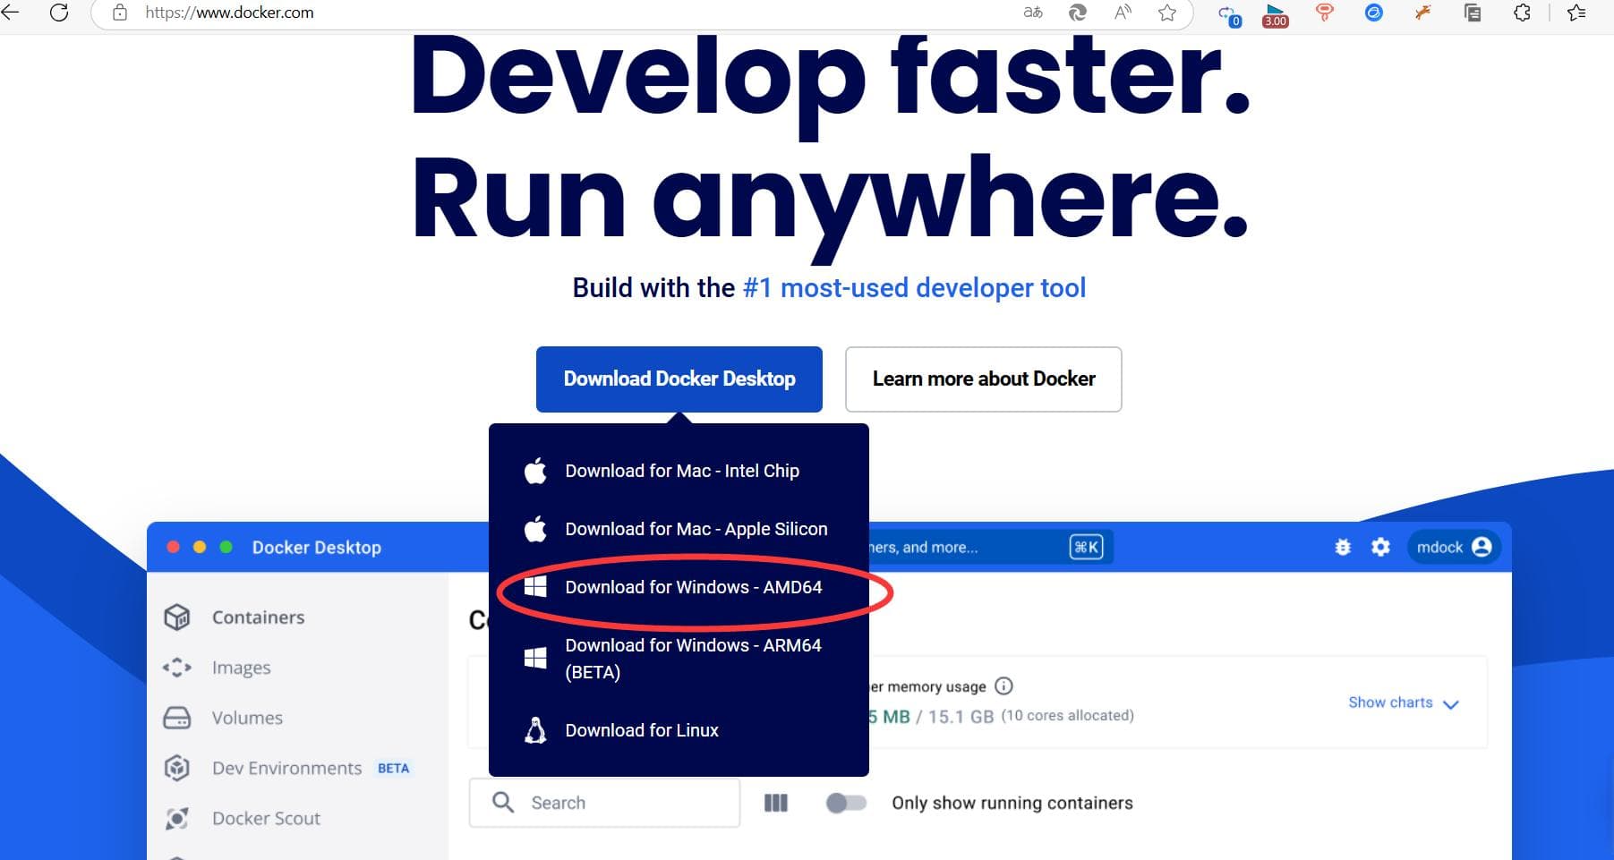Open Containers in Docker Desktop sidebar
The width and height of the screenshot is (1614, 860).
pyautogui.click(x=258, y=617)
